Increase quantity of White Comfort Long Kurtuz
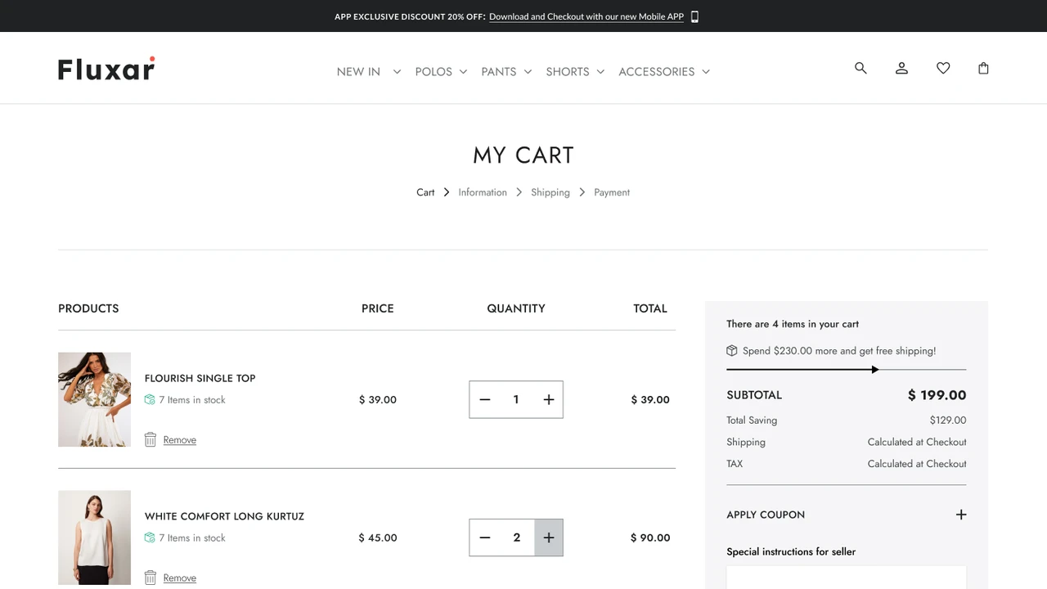The height and width of the screenshot is (589, 1047). (x=549, y=537)
